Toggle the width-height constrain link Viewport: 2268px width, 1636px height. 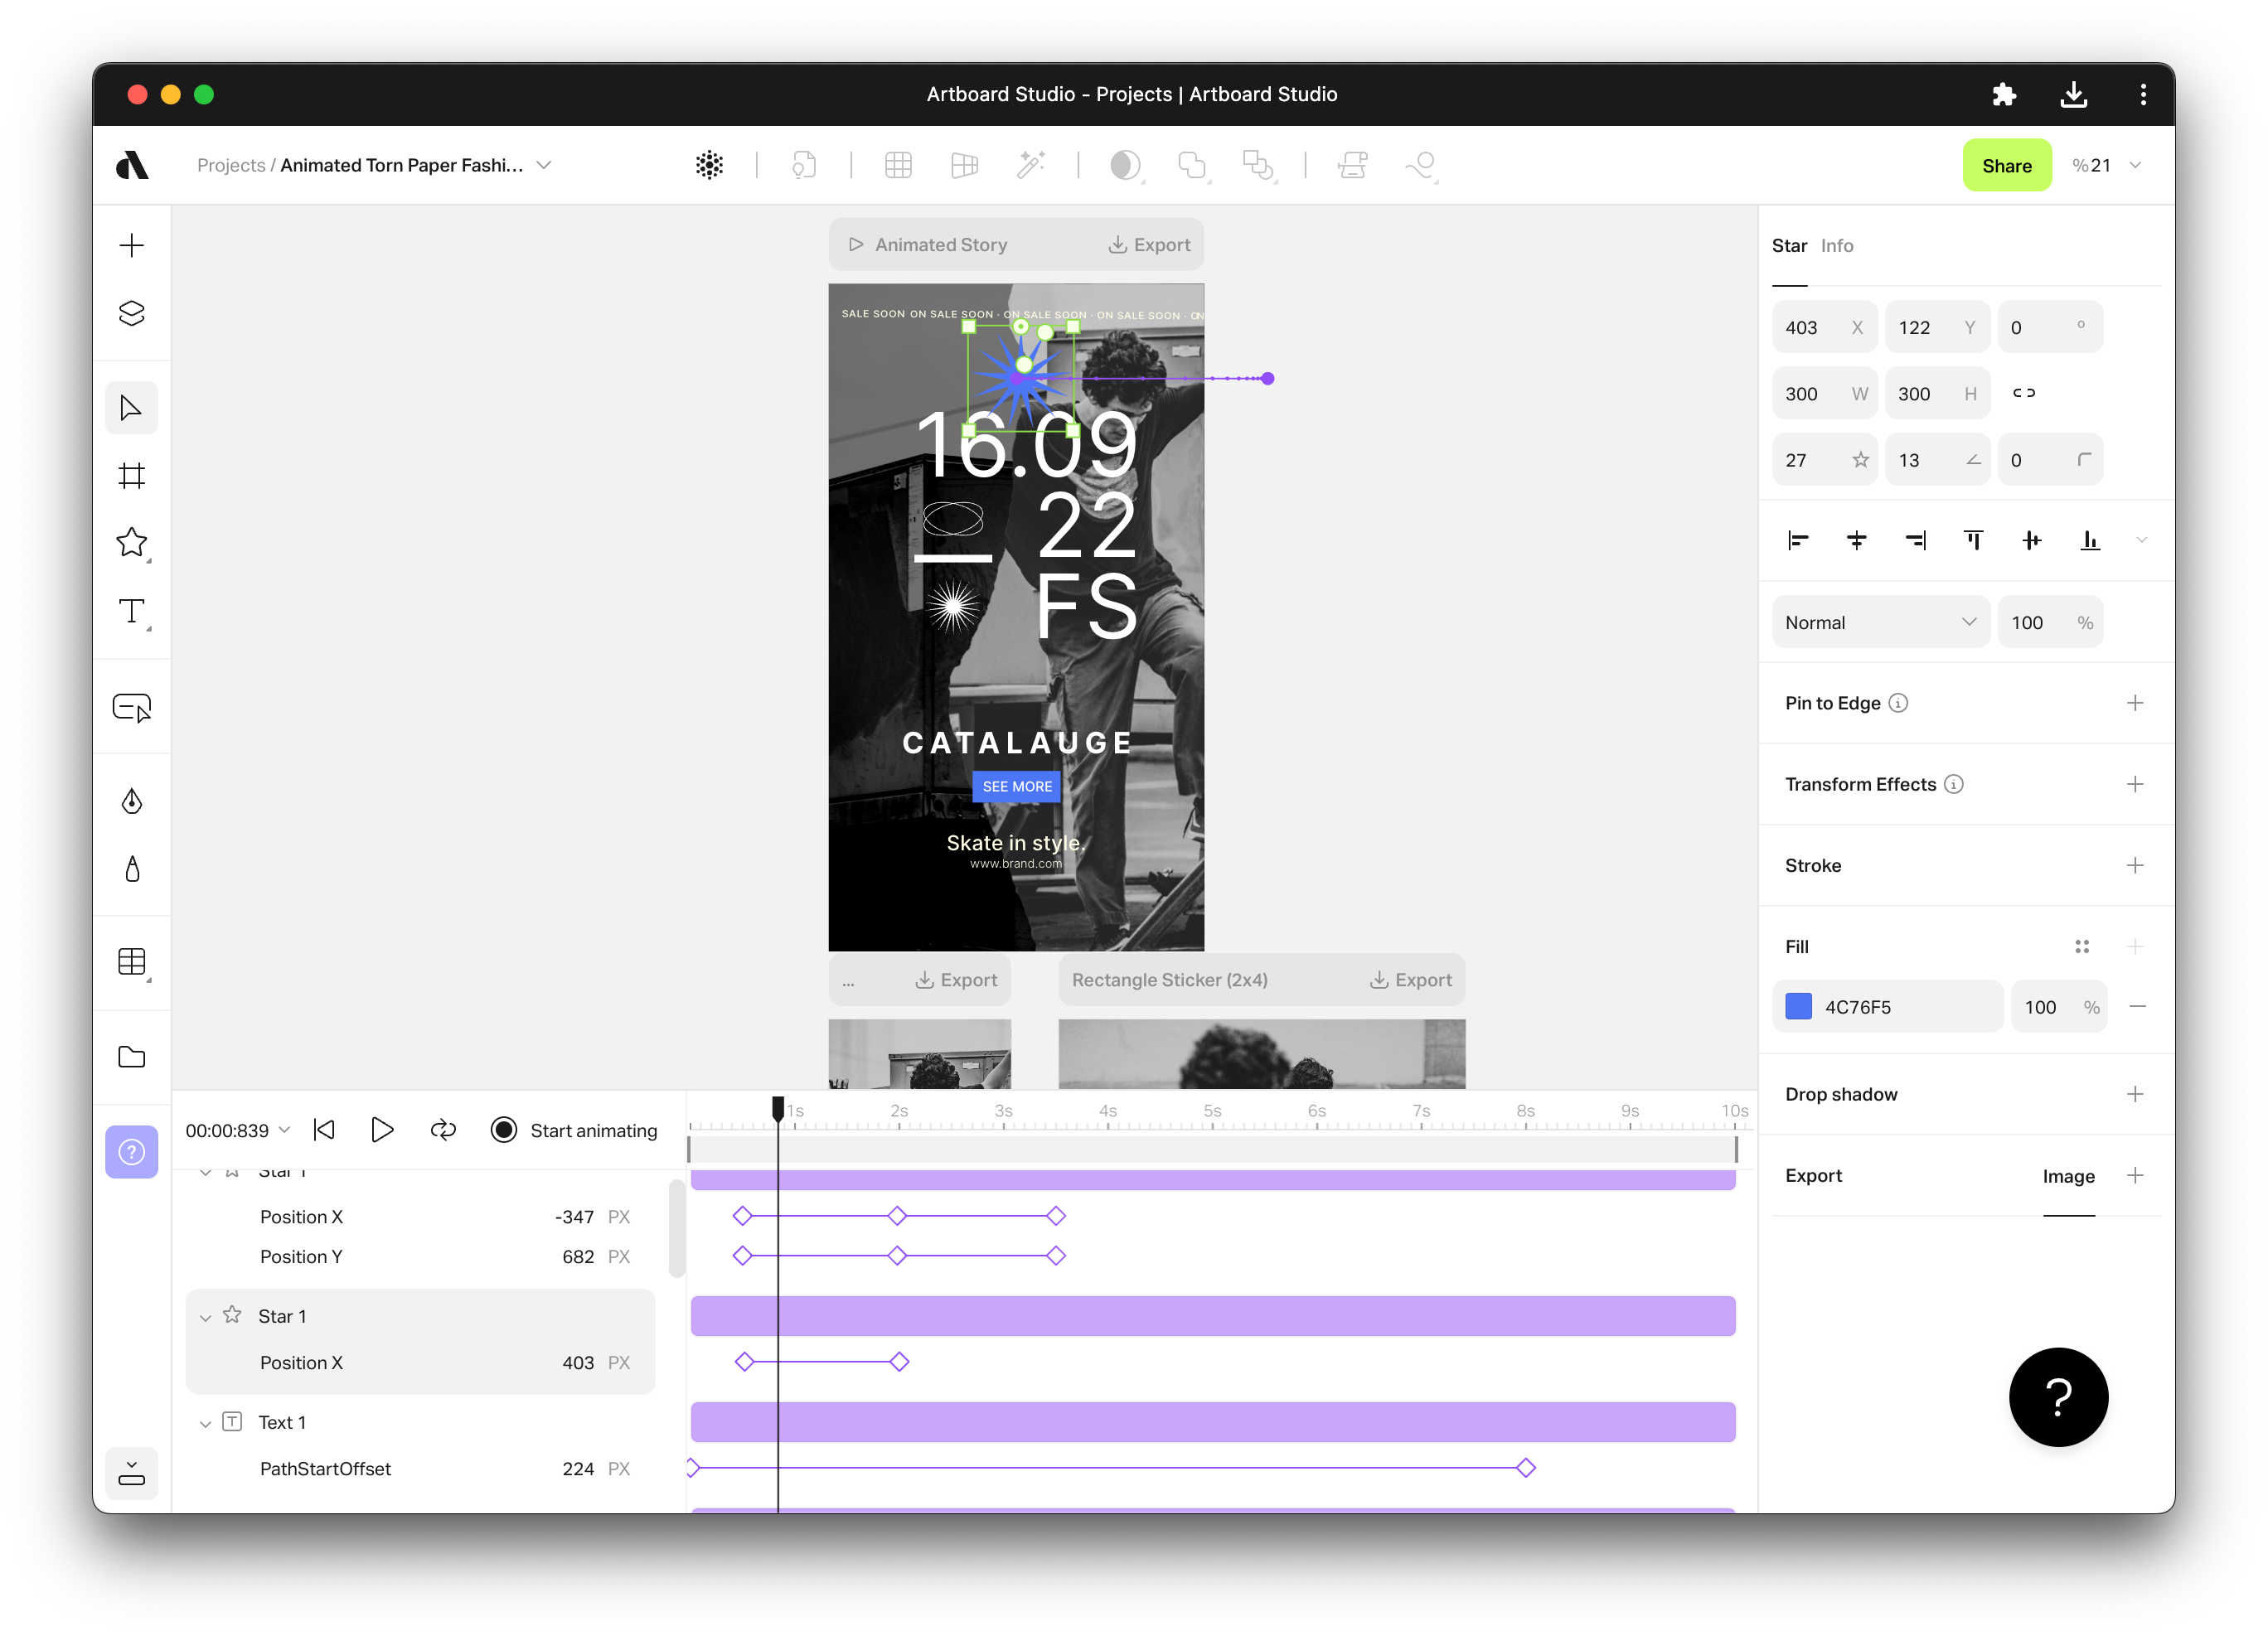point(2023,393)
